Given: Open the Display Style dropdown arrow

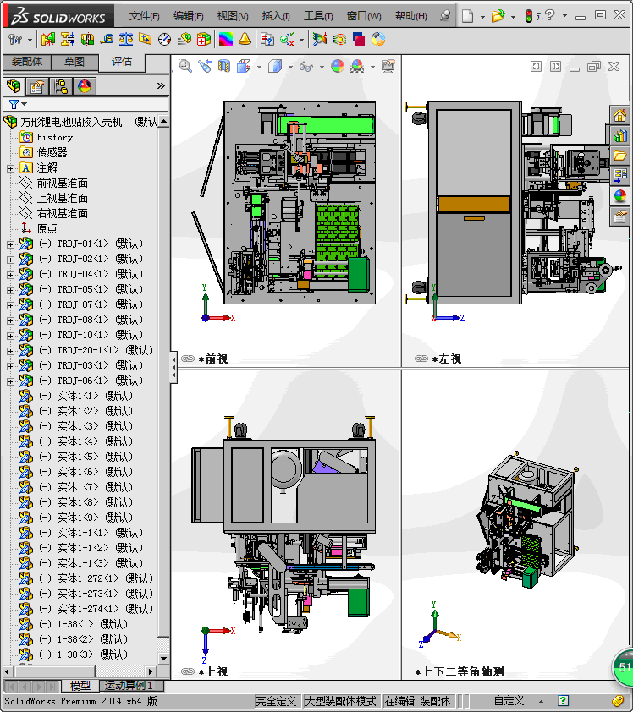Looking at the screenshot, I should pyautogui.click(x=290, y=67).
